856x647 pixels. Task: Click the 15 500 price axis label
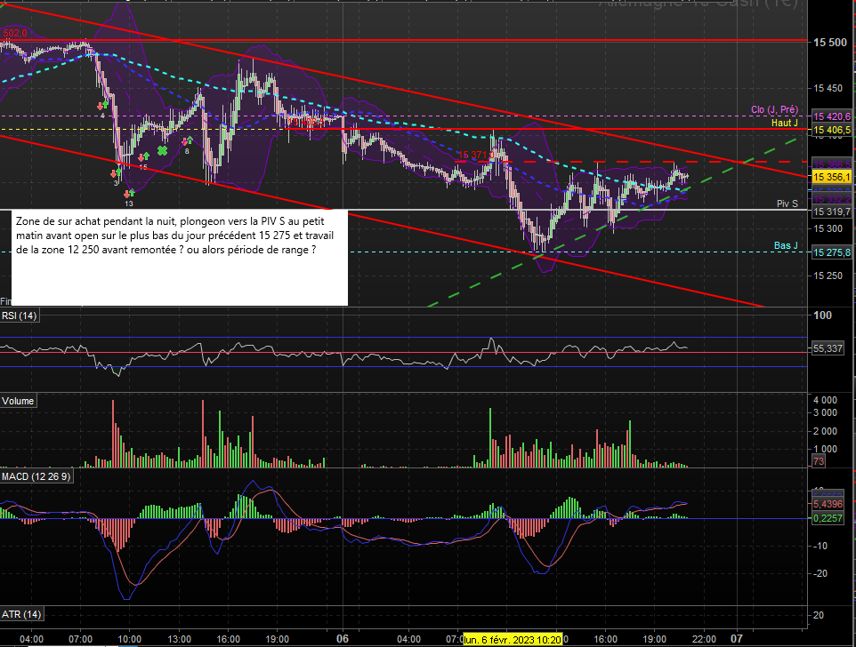(830, 43)
